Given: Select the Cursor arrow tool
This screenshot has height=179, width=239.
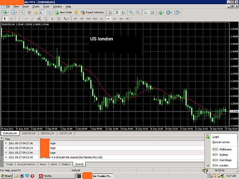Looking at the screenshot, I should [5, 19].
